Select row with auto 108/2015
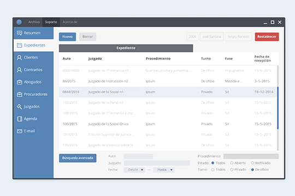 (x=168, y=113)
